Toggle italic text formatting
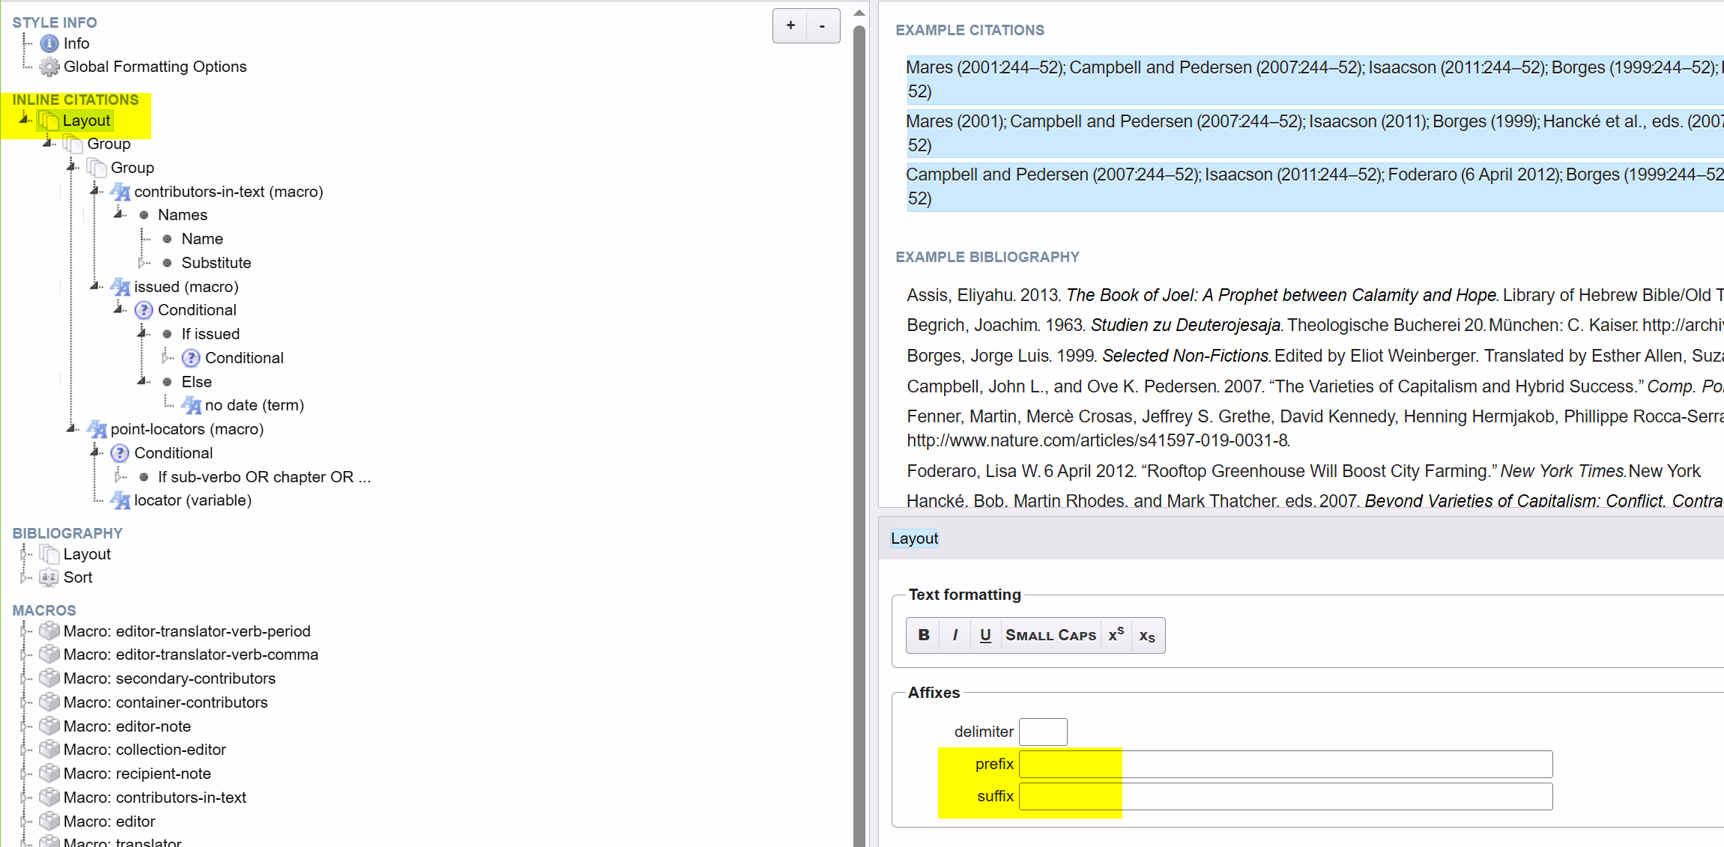This screenshot has height=847, width=1724. pos(955,635)
